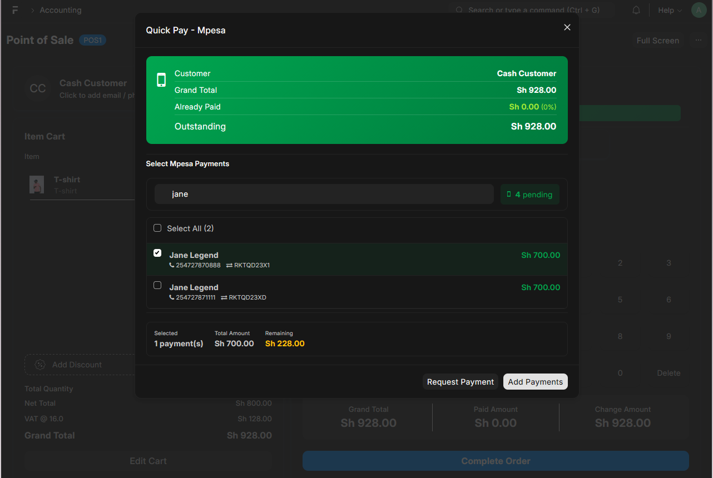Check the Jane Legend RKTQD23XD payment
Screen dimensions: 713x478
click(x=157, y=285)
